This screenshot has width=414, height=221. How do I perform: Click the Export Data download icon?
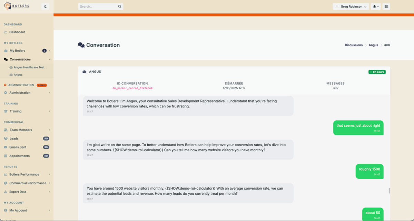(5, 191)
